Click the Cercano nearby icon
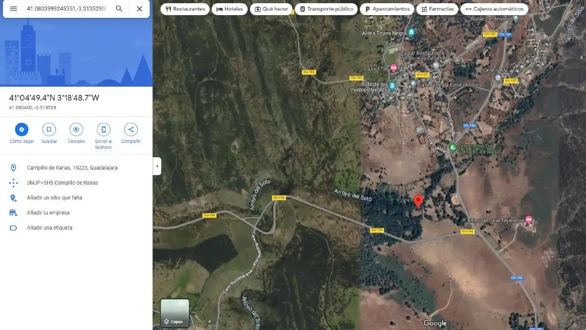586x330 pixels. (x=76, y=130)
